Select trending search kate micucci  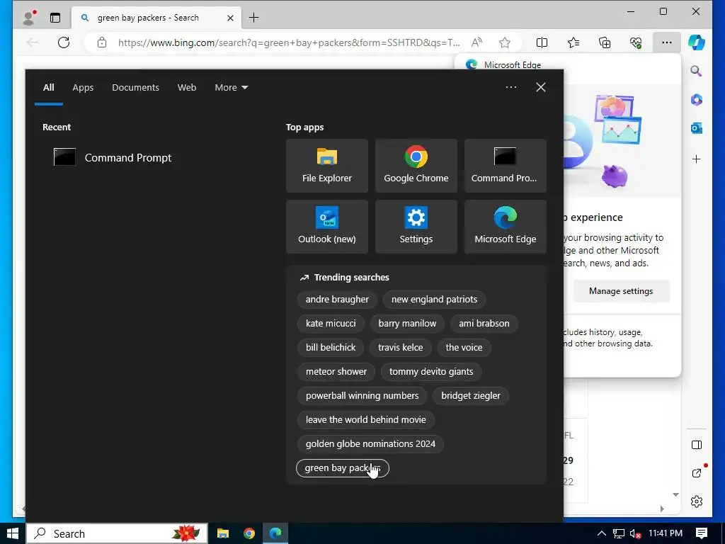(x=331, y=323)
